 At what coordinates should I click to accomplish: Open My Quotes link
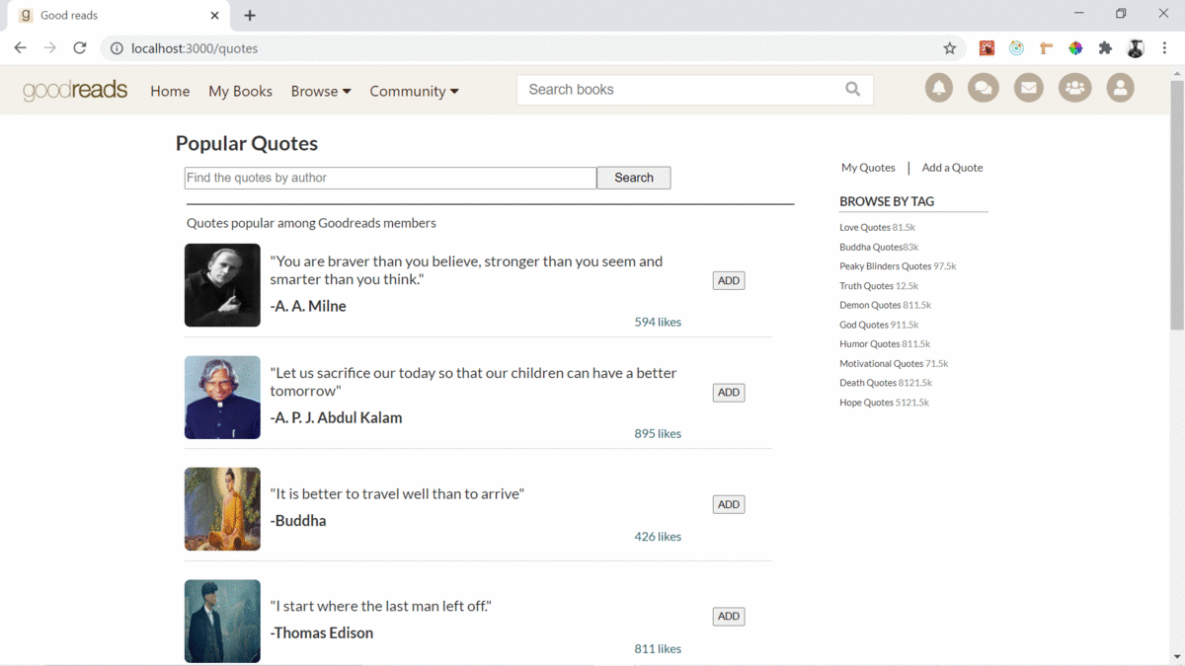868,168
